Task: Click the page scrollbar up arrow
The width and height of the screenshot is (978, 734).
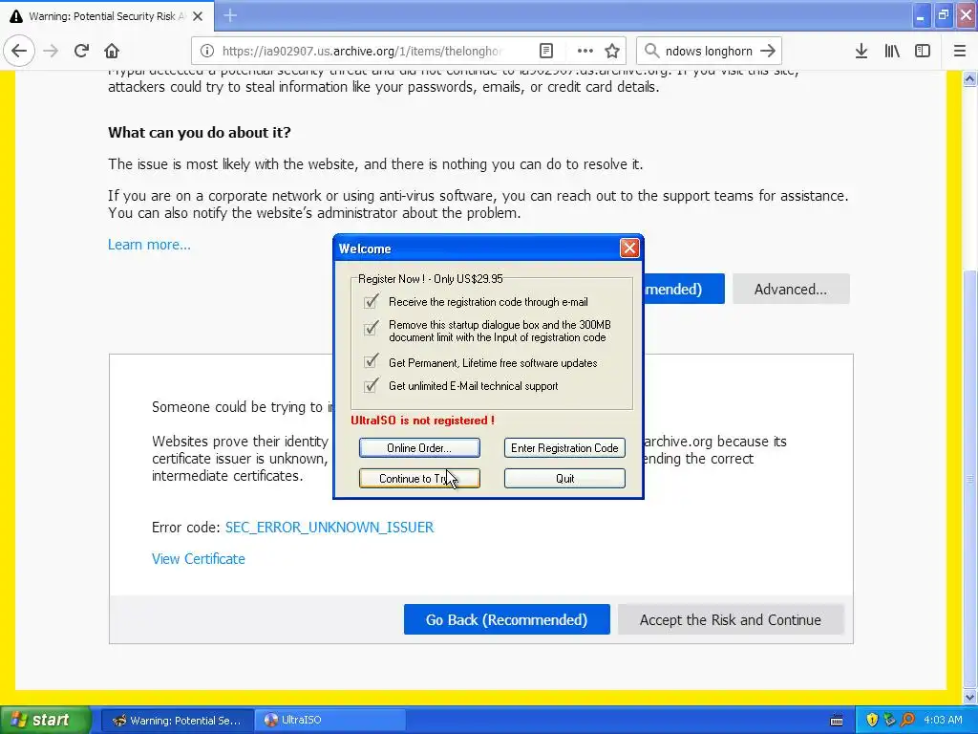Action: tap(969, 78)
